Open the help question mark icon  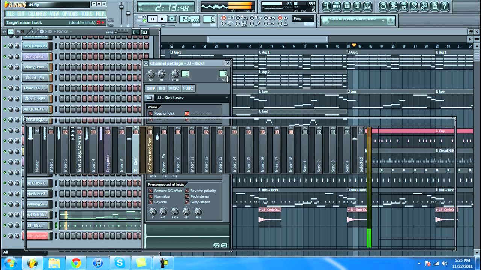pyautogui.click(x=445, y=6)
